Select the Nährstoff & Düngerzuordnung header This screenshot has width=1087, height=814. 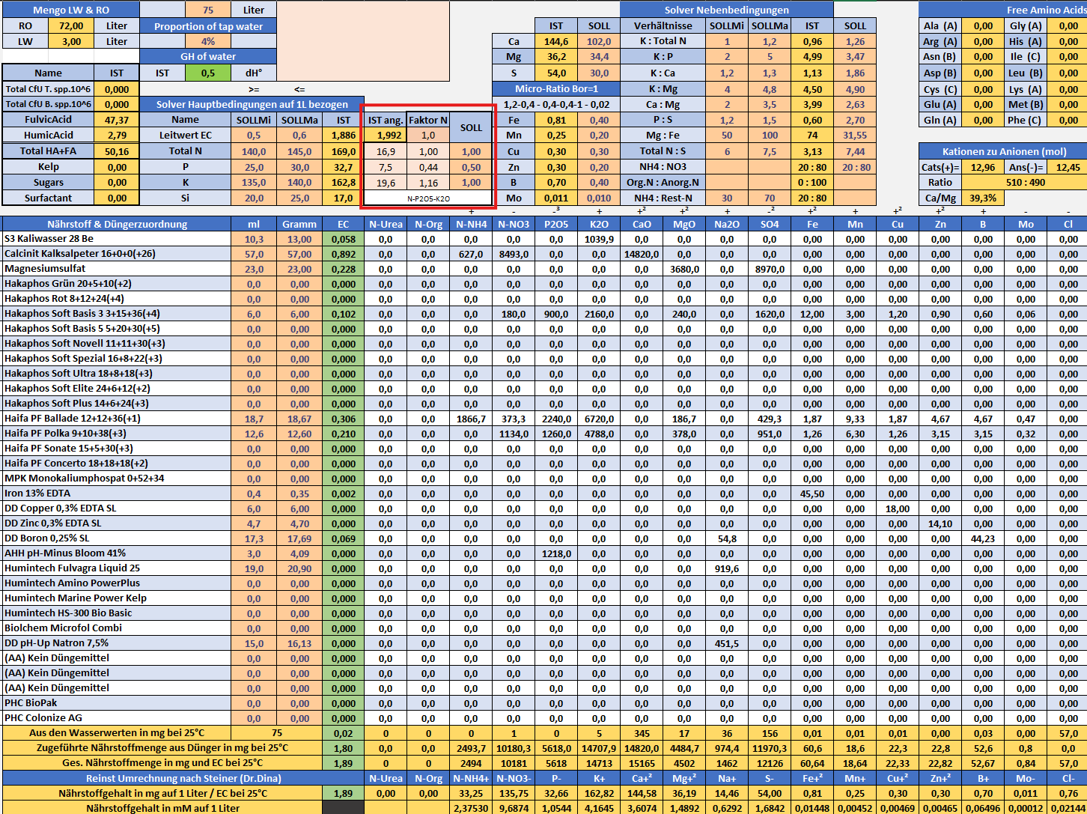click(x=117, y=224)
